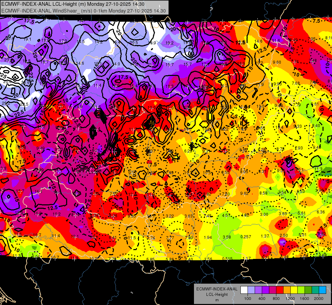The height and width of the screenshot is (305, 332).
Task: Click the 7.95 value near the top right
Action: [312, 39]
